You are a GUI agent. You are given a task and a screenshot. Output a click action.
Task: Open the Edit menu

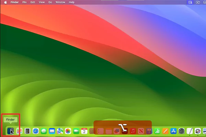click(x=33, y=2)
